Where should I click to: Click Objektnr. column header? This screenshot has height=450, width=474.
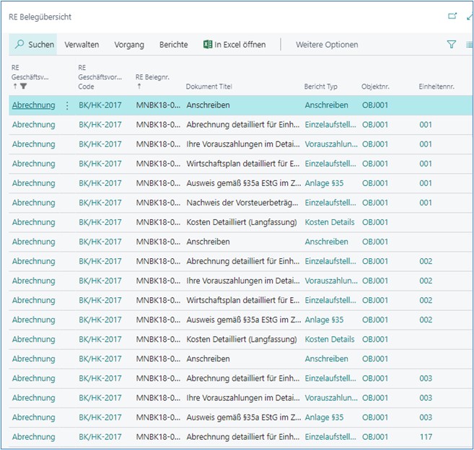375,87
